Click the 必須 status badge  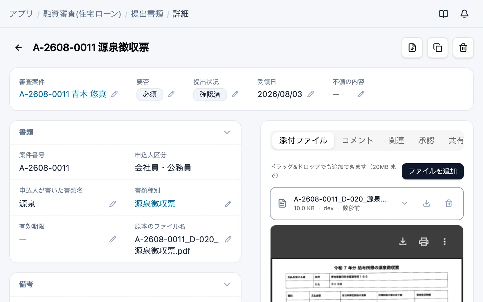pyautogui.click(x=150, y=95)
